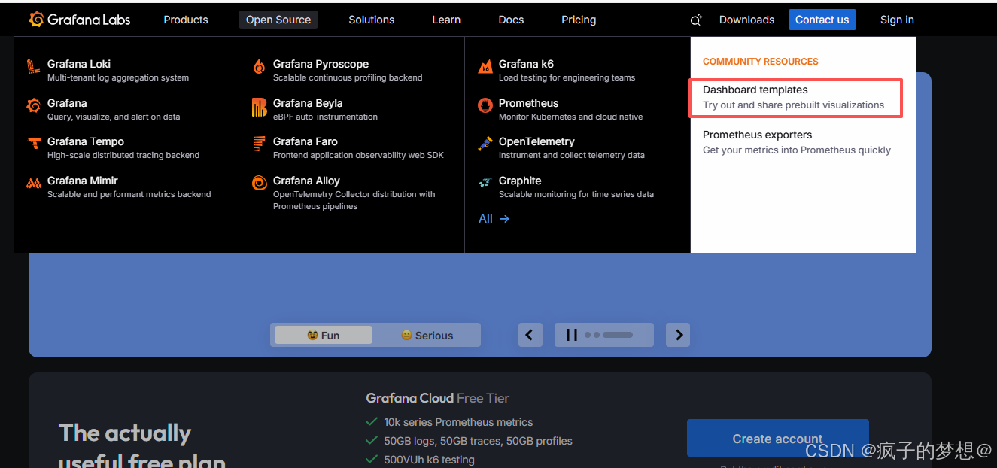997x468 pixels.
Task: Open the Grafana k6 title link
Action: (x=526, y=64)
